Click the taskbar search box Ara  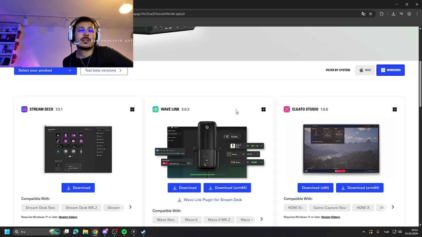point(37,232)
